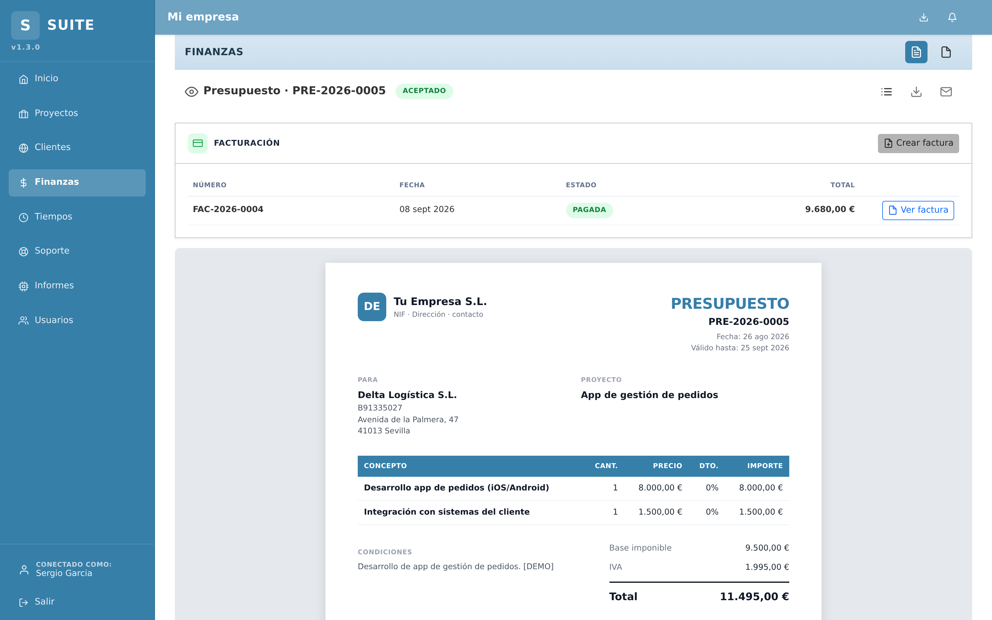Click the ESTADO column header
992x620 pixels.
(x=581, y=185)
